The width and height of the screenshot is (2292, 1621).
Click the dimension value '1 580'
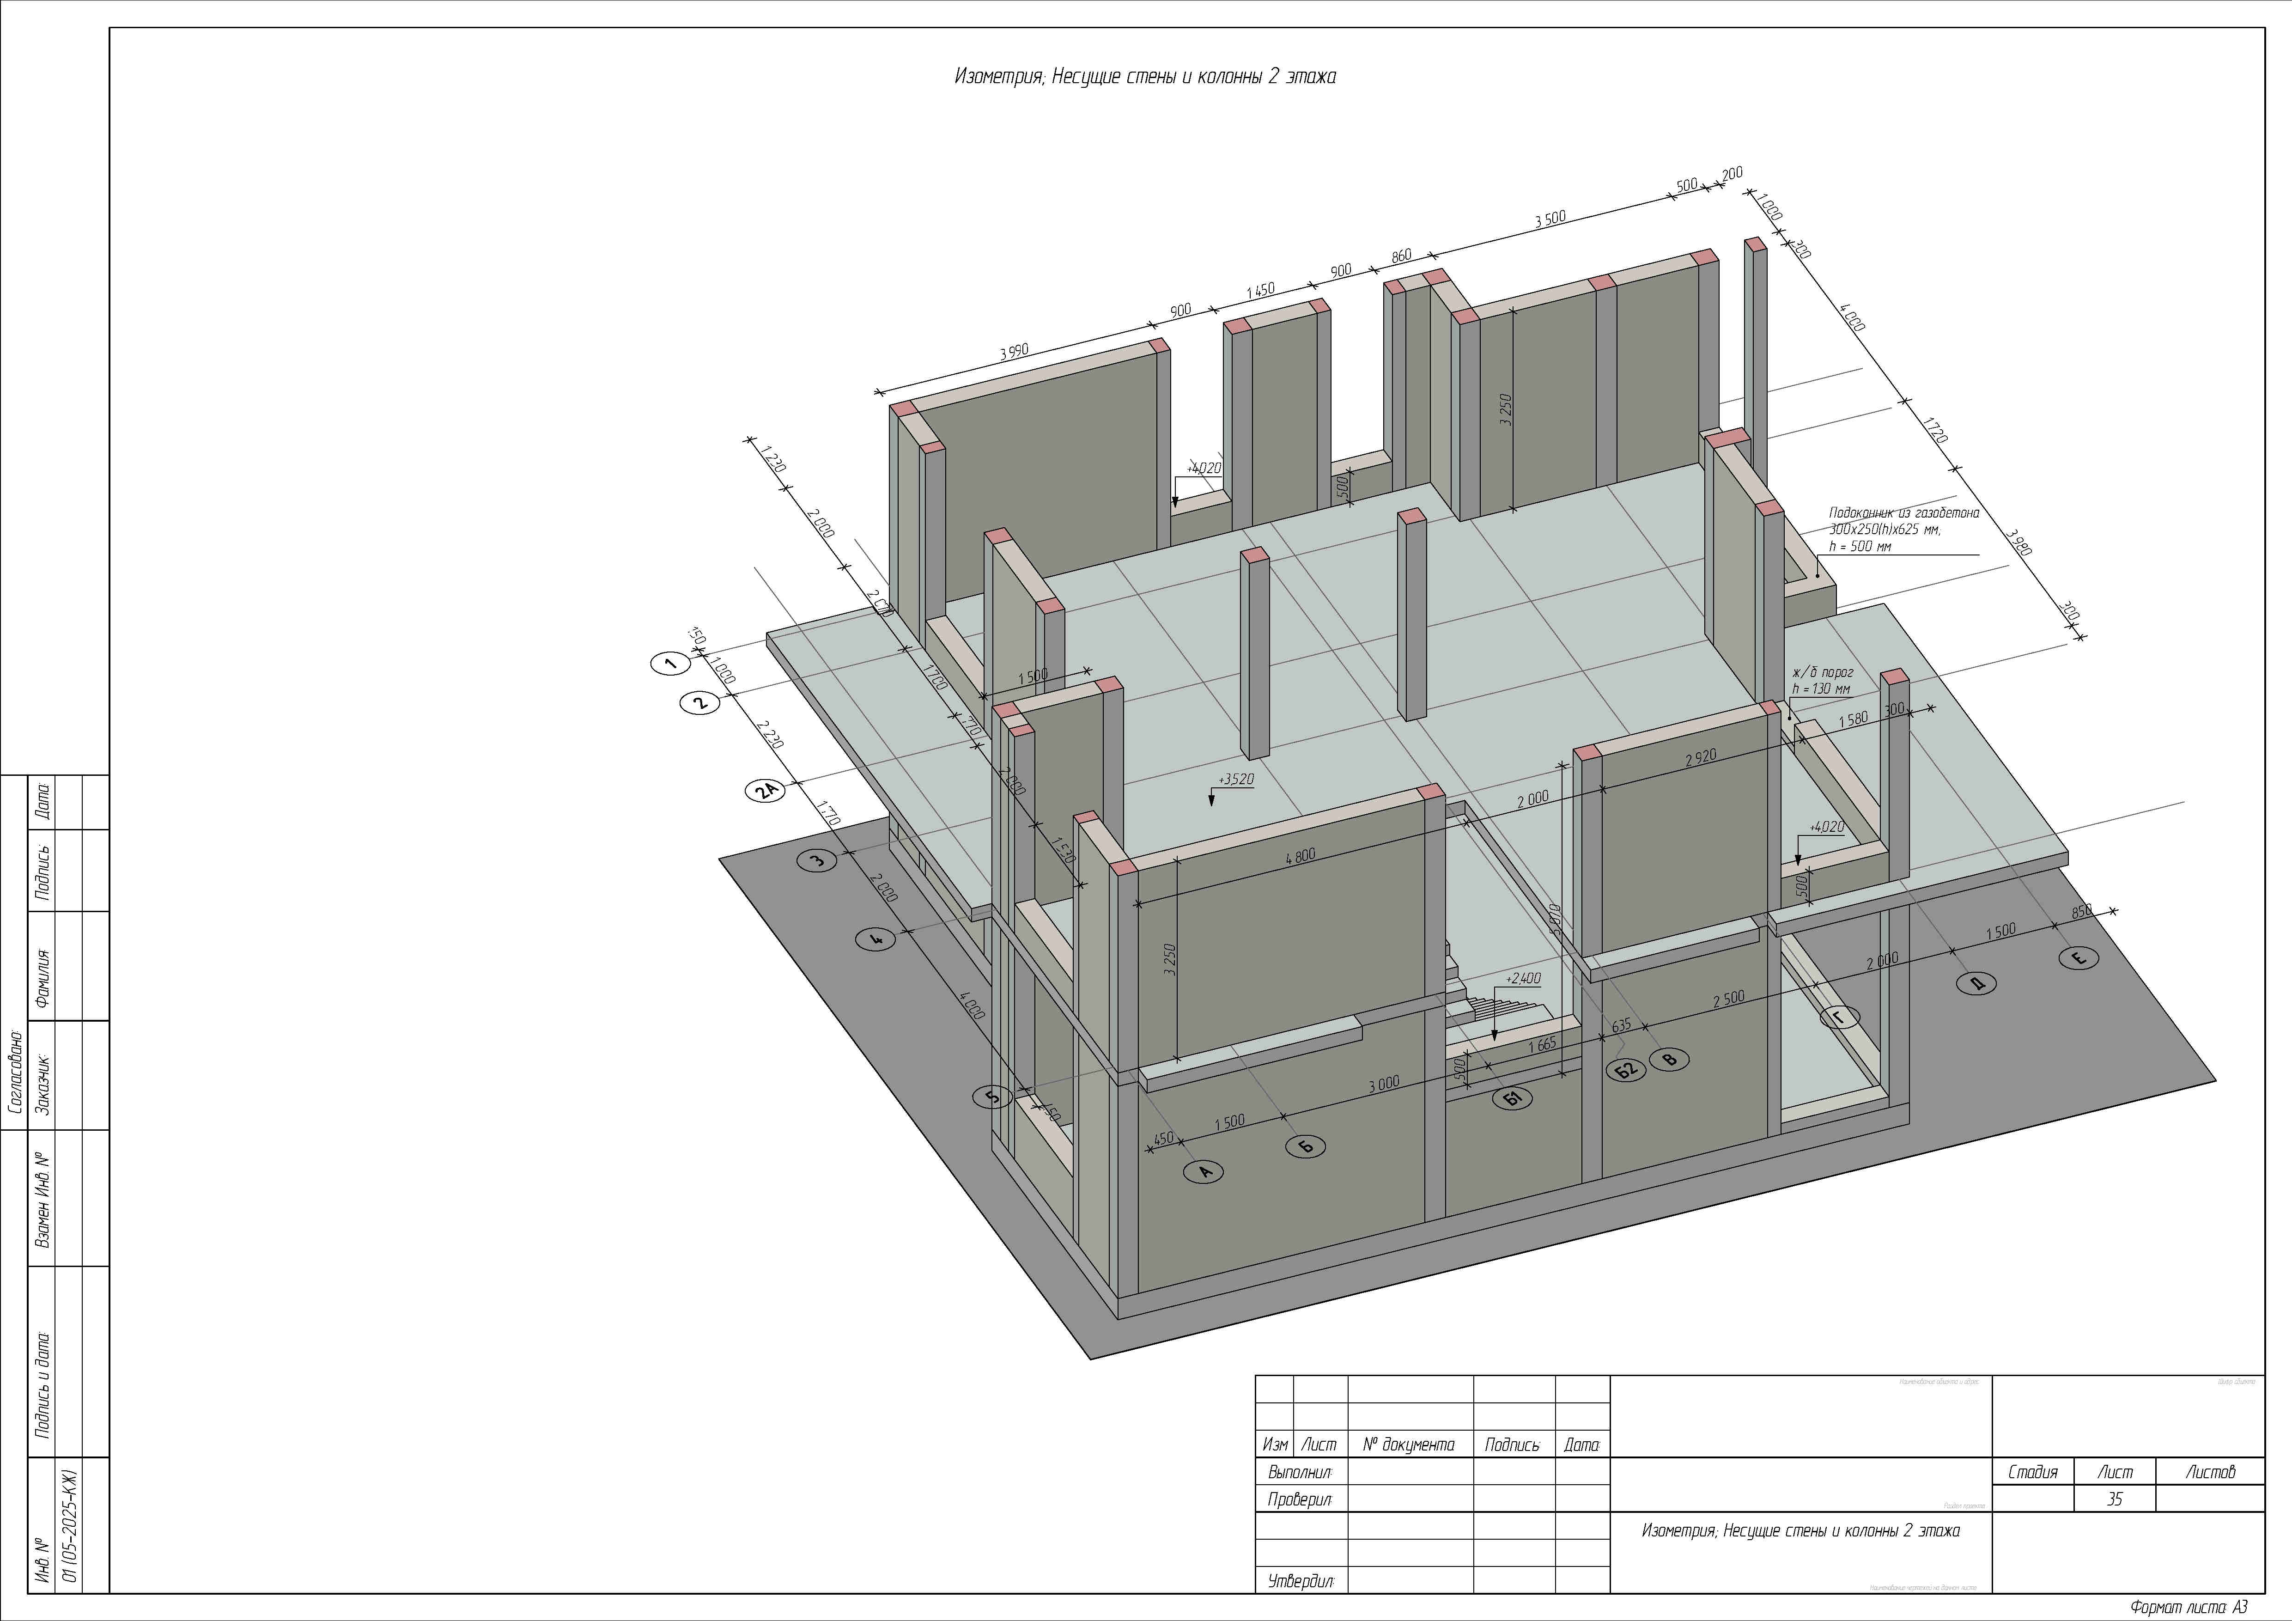tap(1853, 719)
